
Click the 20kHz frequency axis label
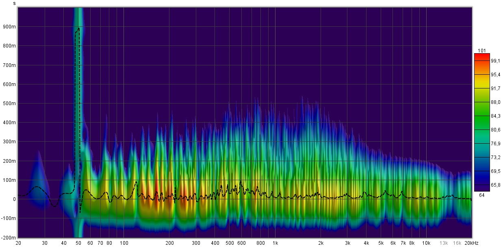[x=471, y=243]
